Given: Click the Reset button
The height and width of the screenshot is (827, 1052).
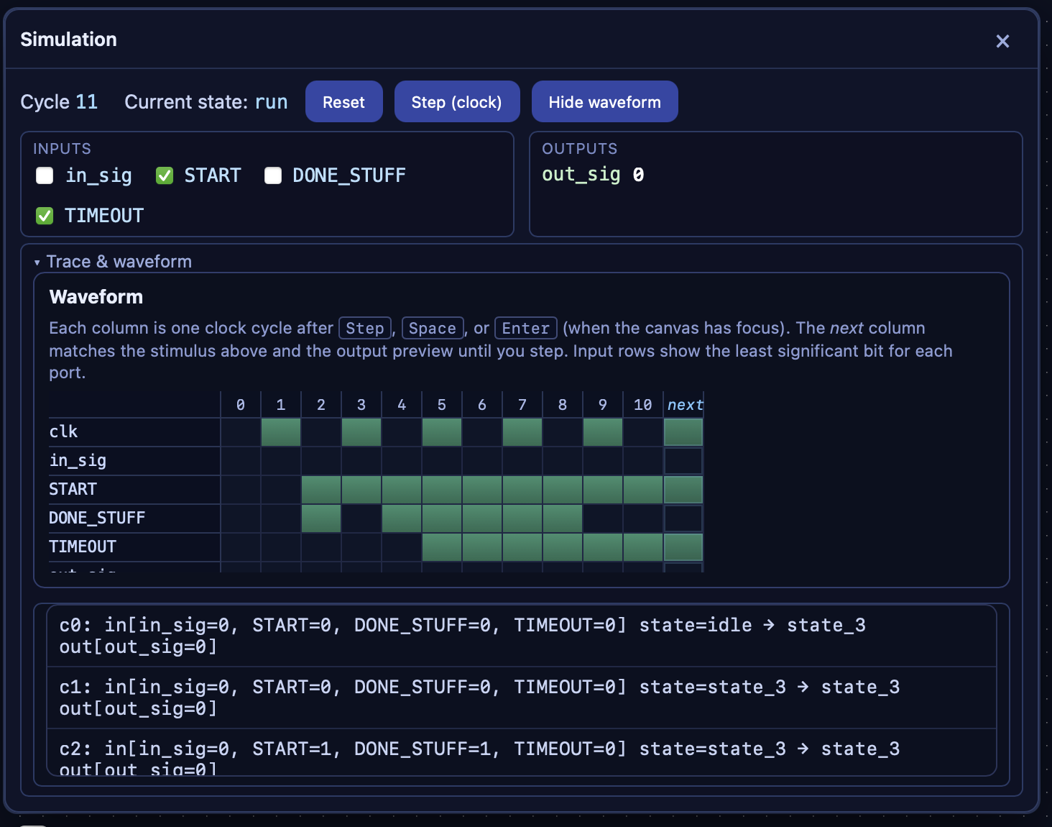Looking at the screenshot, I should (x=343, y=101).
